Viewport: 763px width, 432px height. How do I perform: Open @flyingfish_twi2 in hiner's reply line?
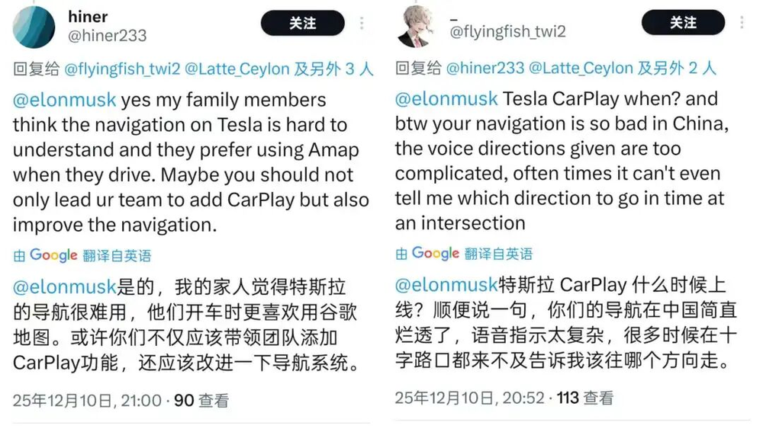pos(122,69)
